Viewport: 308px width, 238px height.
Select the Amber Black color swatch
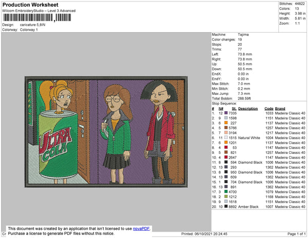click(226, 206)
